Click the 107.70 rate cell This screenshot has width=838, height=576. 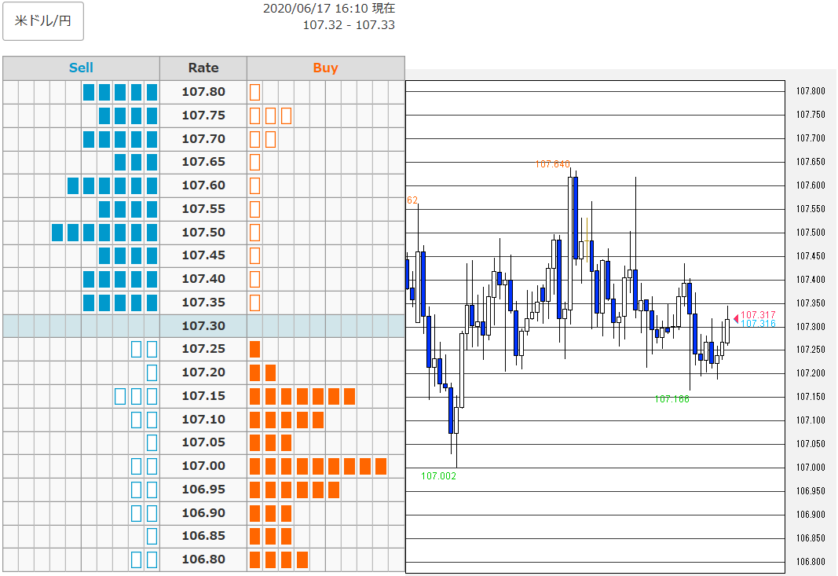tap(203, 139)
